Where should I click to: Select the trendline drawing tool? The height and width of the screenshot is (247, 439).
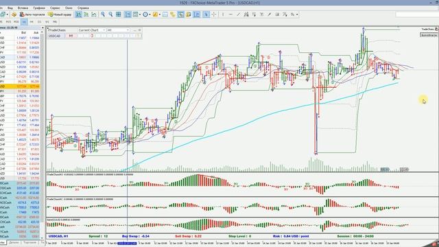pos(238,14)
